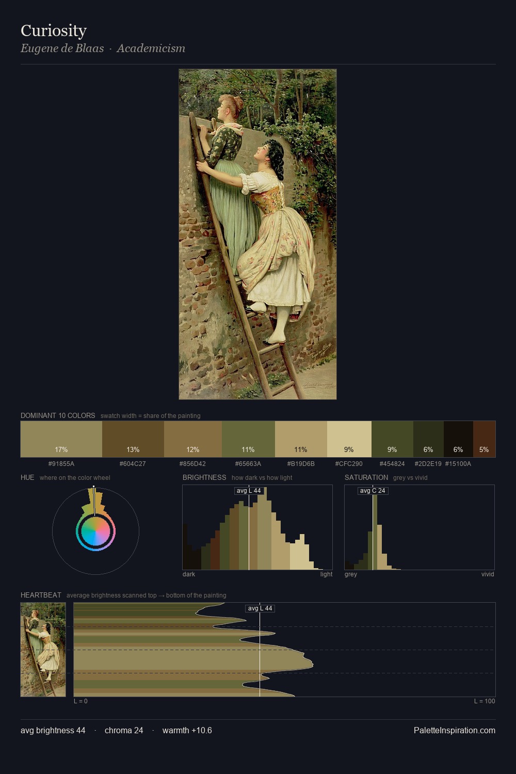Click the hex code #B19D6B label
The height and width of the screenshot is (774, 516).
[x=301, y=464]
